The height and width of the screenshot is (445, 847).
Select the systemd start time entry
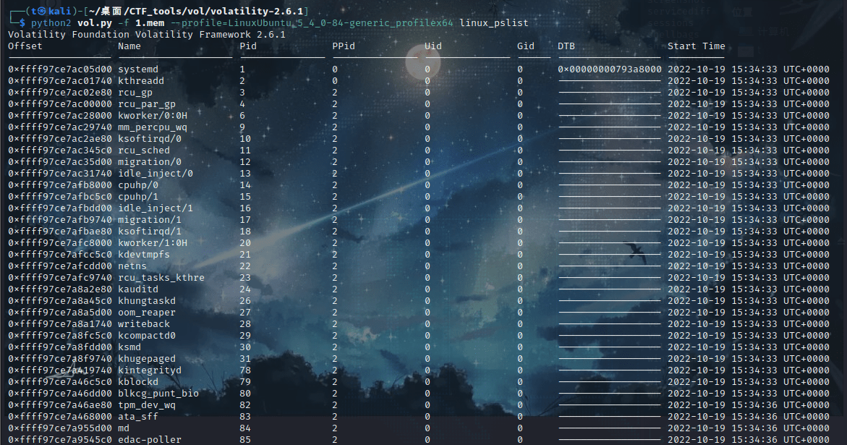pyautogui.click(x=748, y=69)
